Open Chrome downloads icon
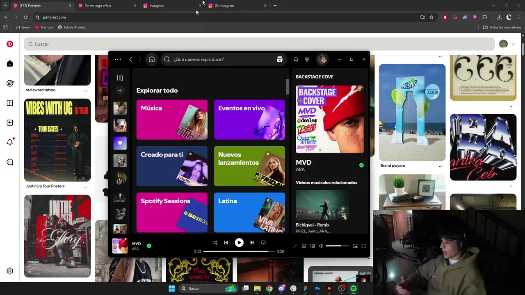The width and height of the screenshot is (525, 295). (x=499, y=17)
